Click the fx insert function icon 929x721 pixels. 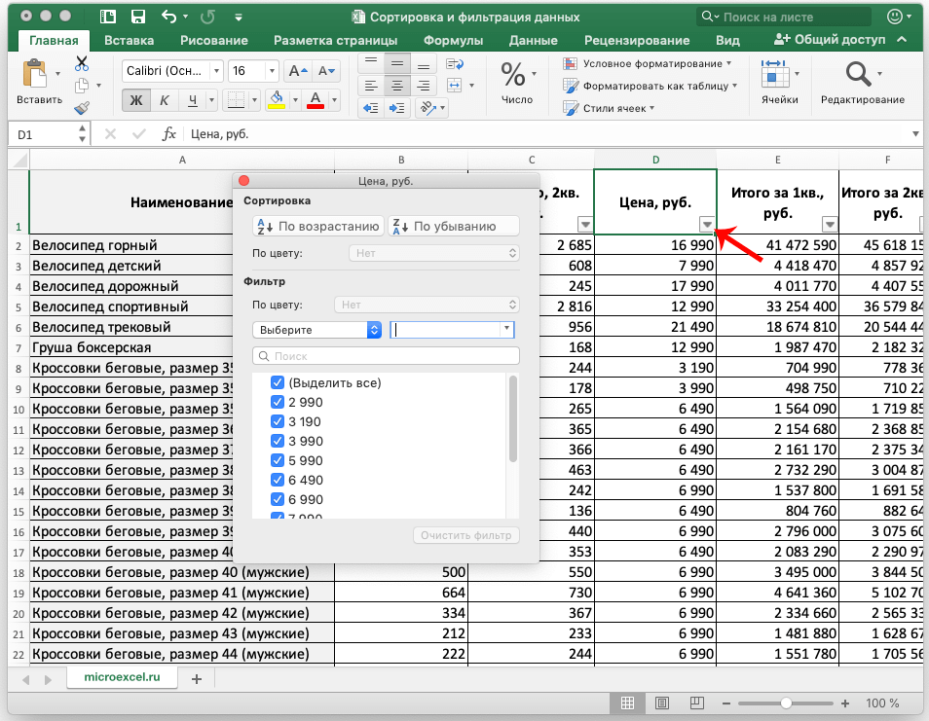tap(169, 133)
